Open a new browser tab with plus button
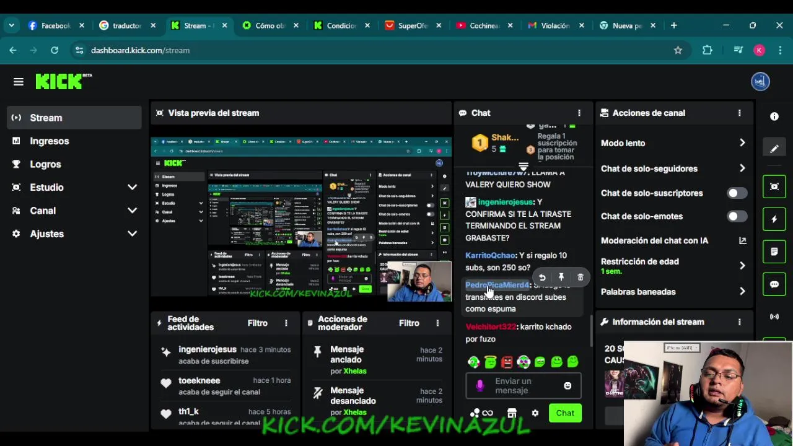The image size is (793, 446). pos(673,25)
